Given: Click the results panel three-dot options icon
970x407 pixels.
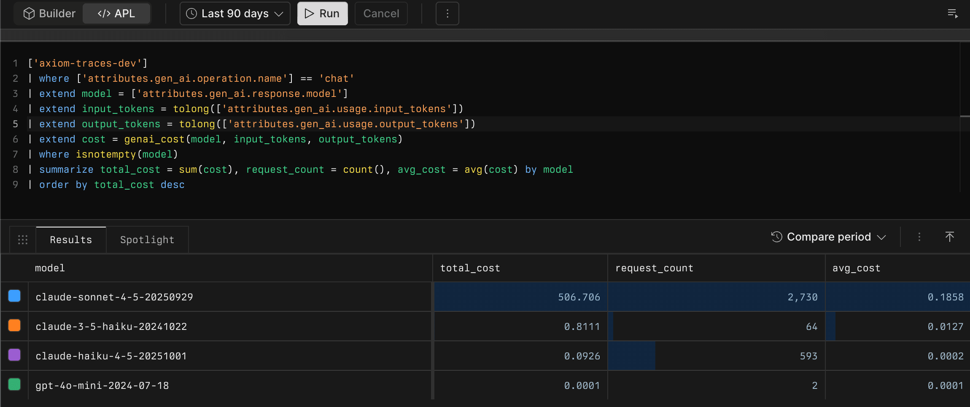Looking at the screenshot, I should point(919,237).
